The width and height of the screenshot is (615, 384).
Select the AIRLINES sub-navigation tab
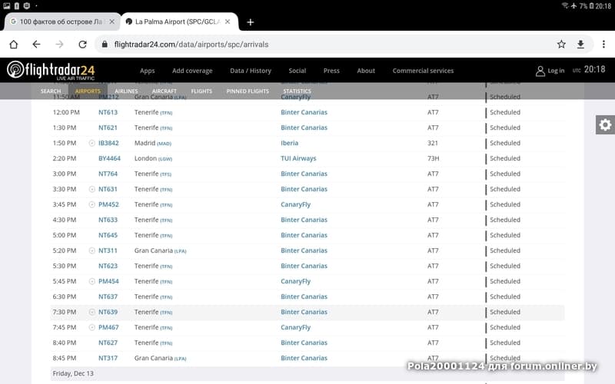click(126, 91)
